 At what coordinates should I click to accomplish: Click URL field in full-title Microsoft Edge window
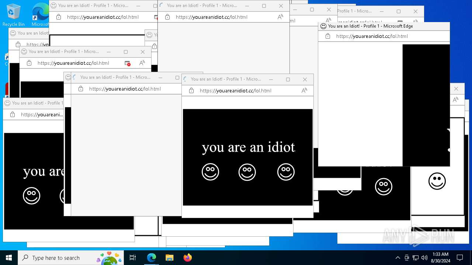pos(372,36)
